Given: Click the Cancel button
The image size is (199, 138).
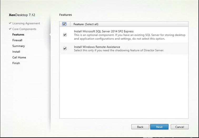Looking at the screenshot, I should click(x=180, y=127).
